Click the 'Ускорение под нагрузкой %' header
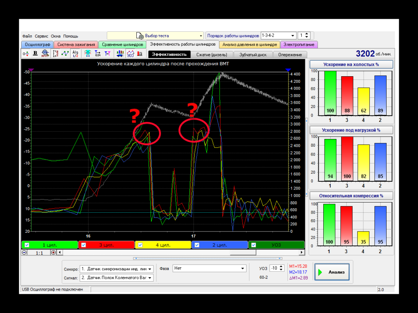The height and width of the screenshot is (313, 418). click(351, 130)
